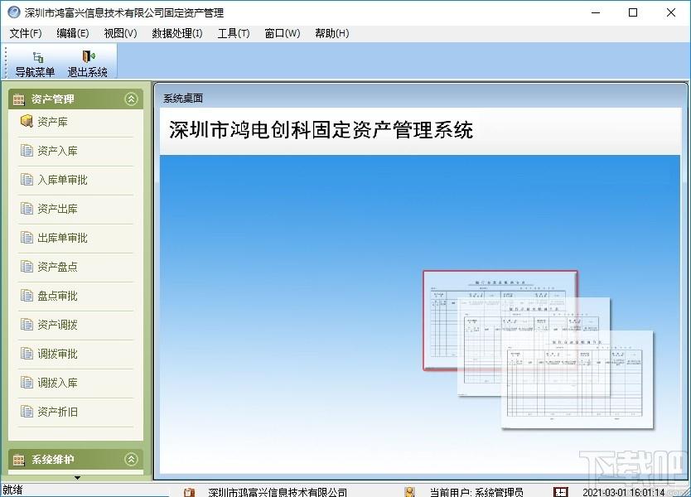The height and width of the screenshot is (497, 691).
Task: Click the 资产管理 panel header icon
Action: [18, 99]
